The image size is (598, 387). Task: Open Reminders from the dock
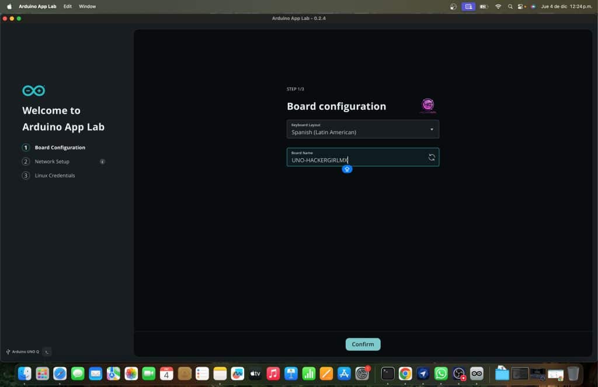point(202,374)
